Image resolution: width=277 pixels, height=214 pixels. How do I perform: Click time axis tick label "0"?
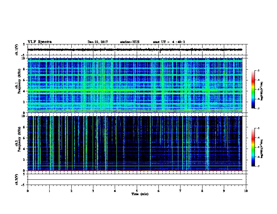(x=28, y=191)
